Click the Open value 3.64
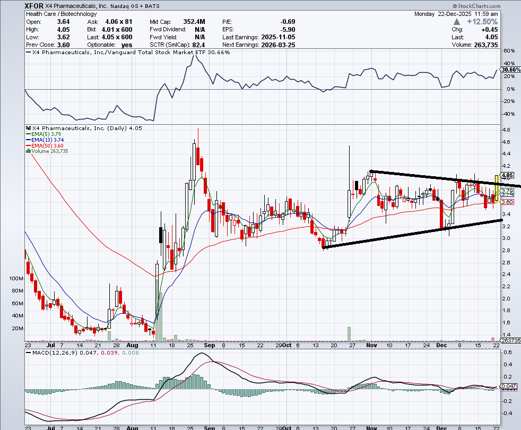The height and width of the screenshot is (430, 521). tap(63, 22)
